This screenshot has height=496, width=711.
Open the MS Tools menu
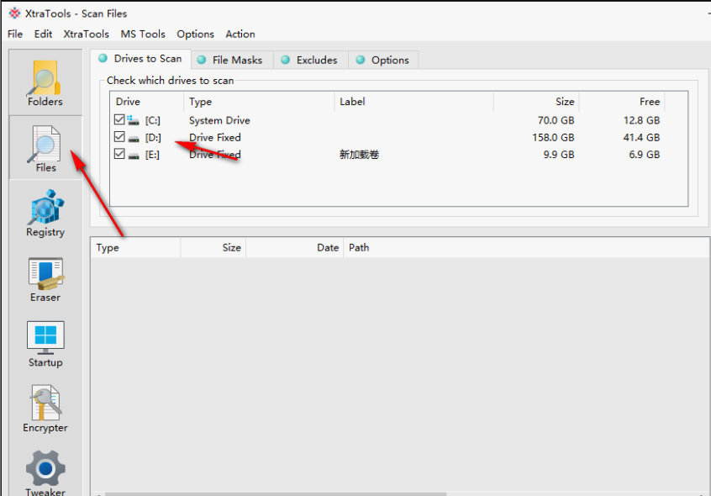[143, 34]
